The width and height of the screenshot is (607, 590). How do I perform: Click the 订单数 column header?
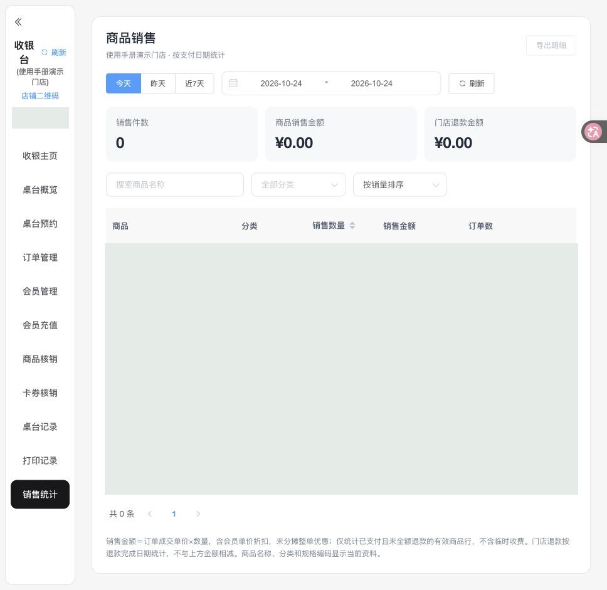[x=480, y=226]
